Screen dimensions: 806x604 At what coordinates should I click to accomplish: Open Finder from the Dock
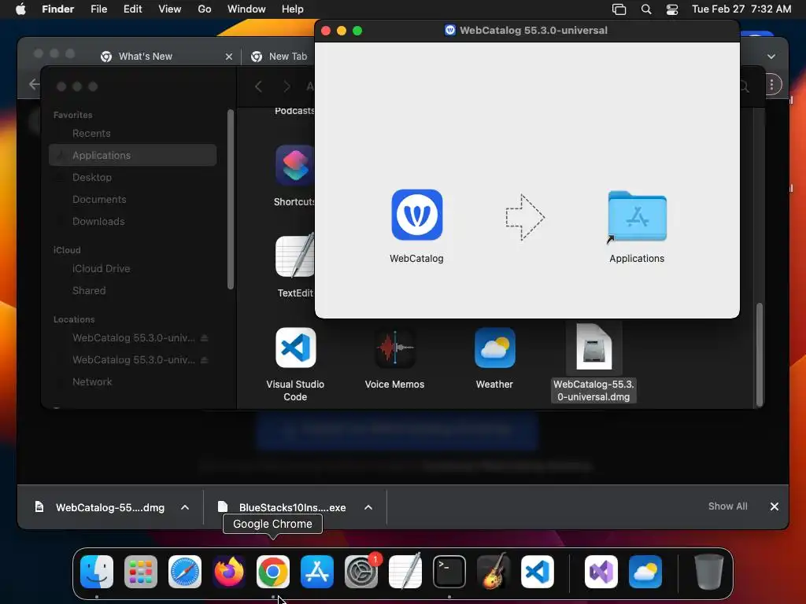pyautogui.click(x=97, y=572)
